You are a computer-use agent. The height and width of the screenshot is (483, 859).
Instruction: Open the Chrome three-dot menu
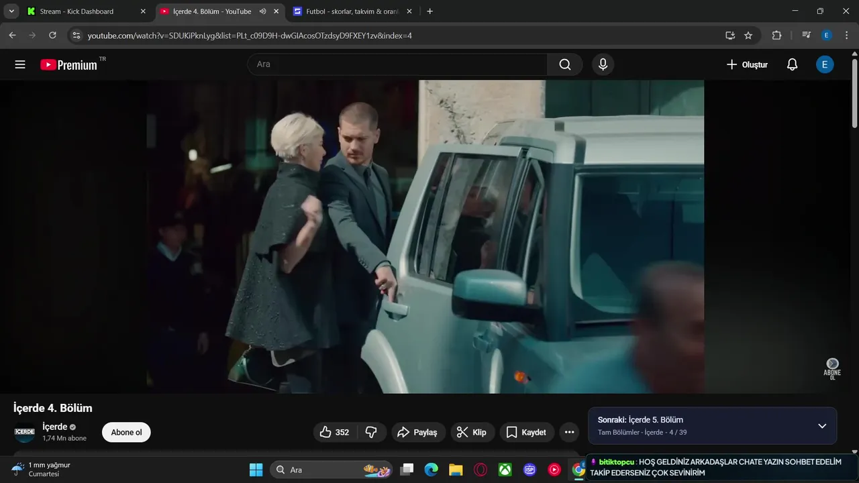[846, 35]
